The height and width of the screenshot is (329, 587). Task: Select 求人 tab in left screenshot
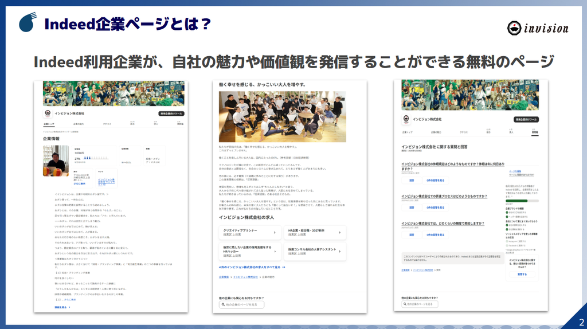pyautogui.click(x=156, y=123)
